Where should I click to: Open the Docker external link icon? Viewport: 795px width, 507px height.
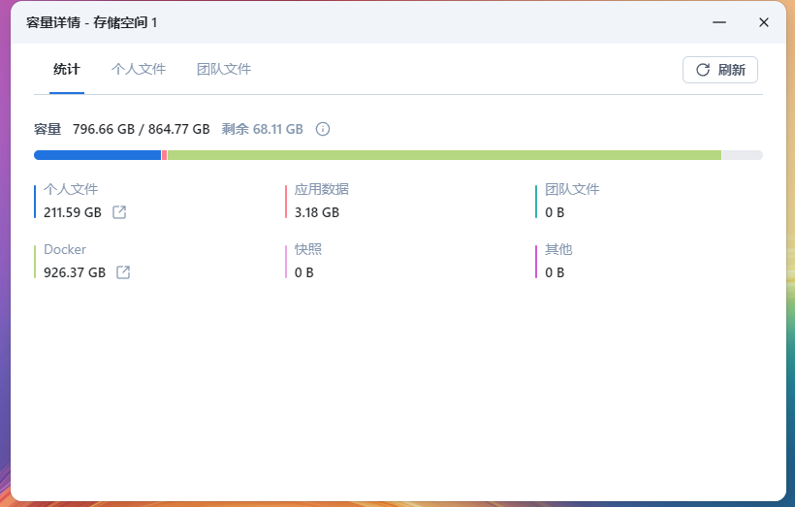point(123,272)
